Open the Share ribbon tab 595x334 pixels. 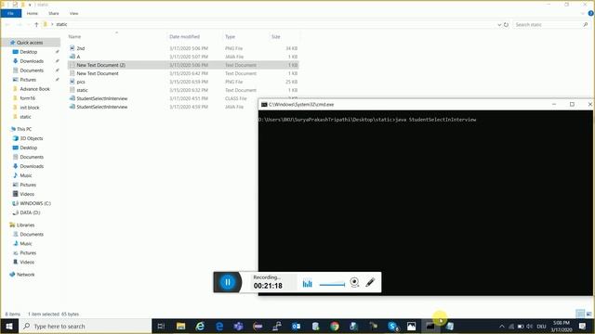tap(54, 13)
